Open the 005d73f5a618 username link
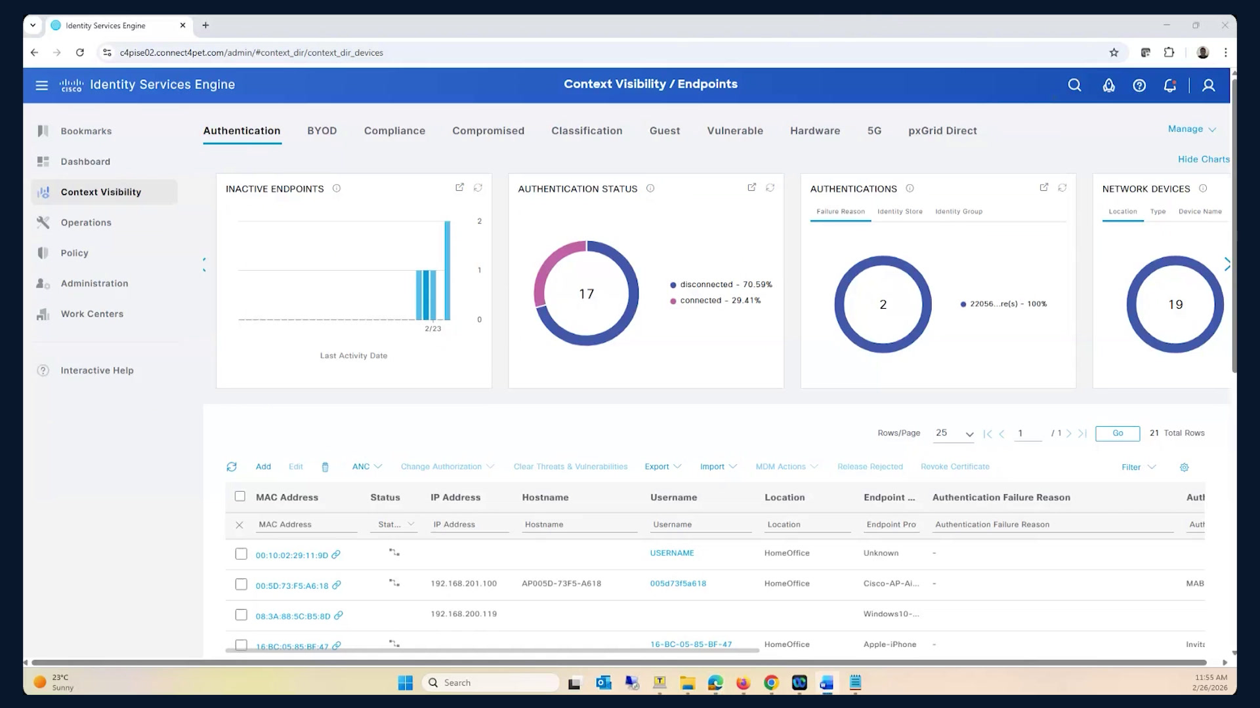Screen dimensions: 1260x708 pos(678,583)
